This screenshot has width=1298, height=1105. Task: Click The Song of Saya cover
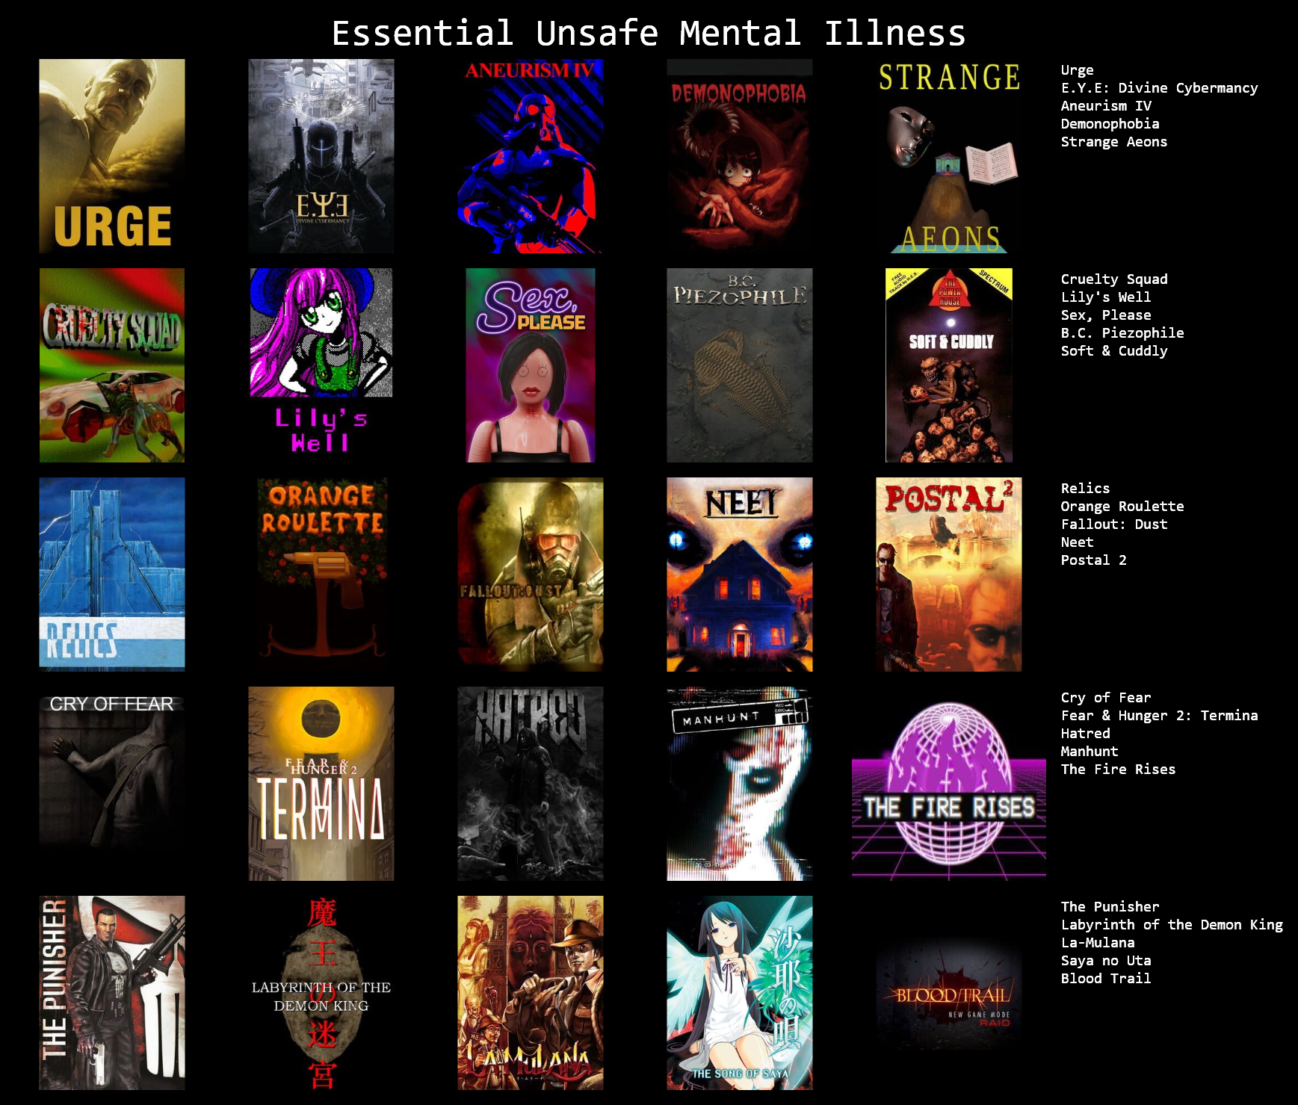tap(740, 993)
